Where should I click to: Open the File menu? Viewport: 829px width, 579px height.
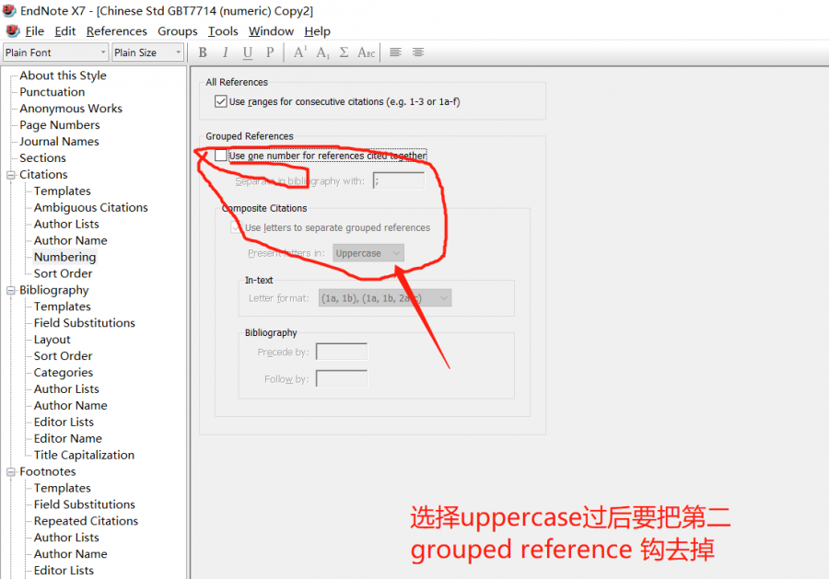coord(34,31)
